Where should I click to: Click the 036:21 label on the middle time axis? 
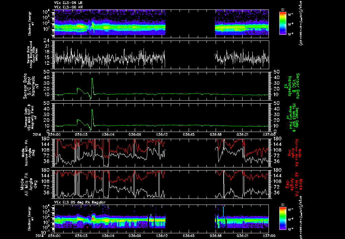243,134
